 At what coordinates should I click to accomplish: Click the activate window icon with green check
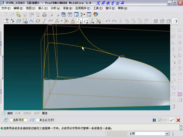click(63, 15)
